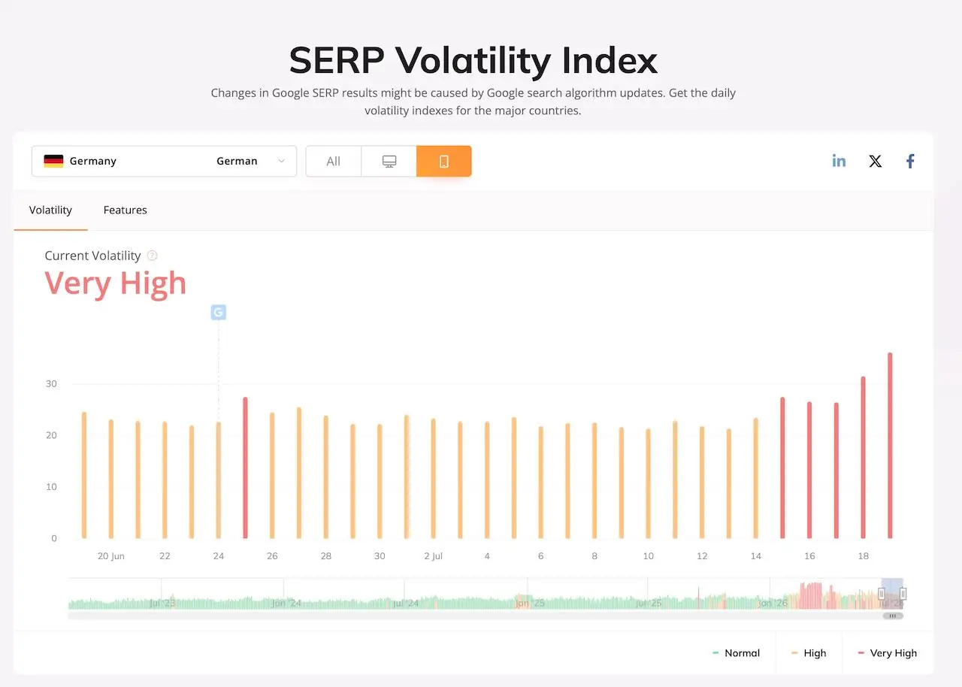
Task: Expand the German language chevron
Action: tap(282, 161)
